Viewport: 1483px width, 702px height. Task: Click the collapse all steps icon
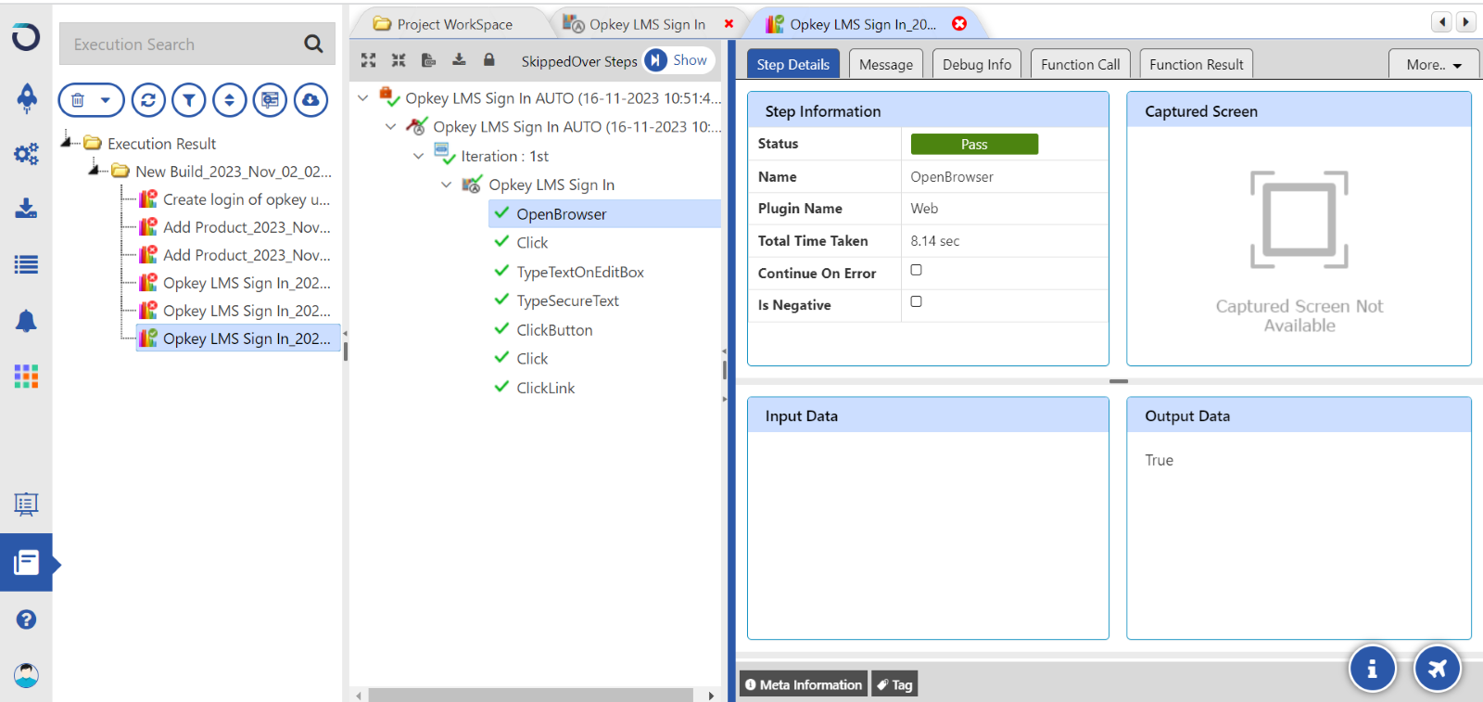tap(399, 60)
